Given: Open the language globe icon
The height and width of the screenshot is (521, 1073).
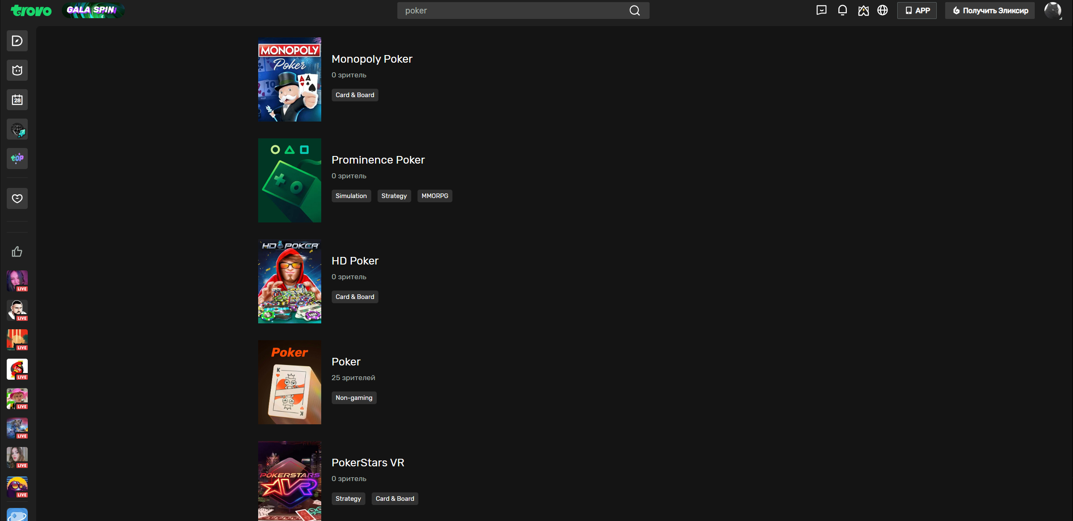Looking at the screenshot, I should pyautogui.click(x=883, y=10).
